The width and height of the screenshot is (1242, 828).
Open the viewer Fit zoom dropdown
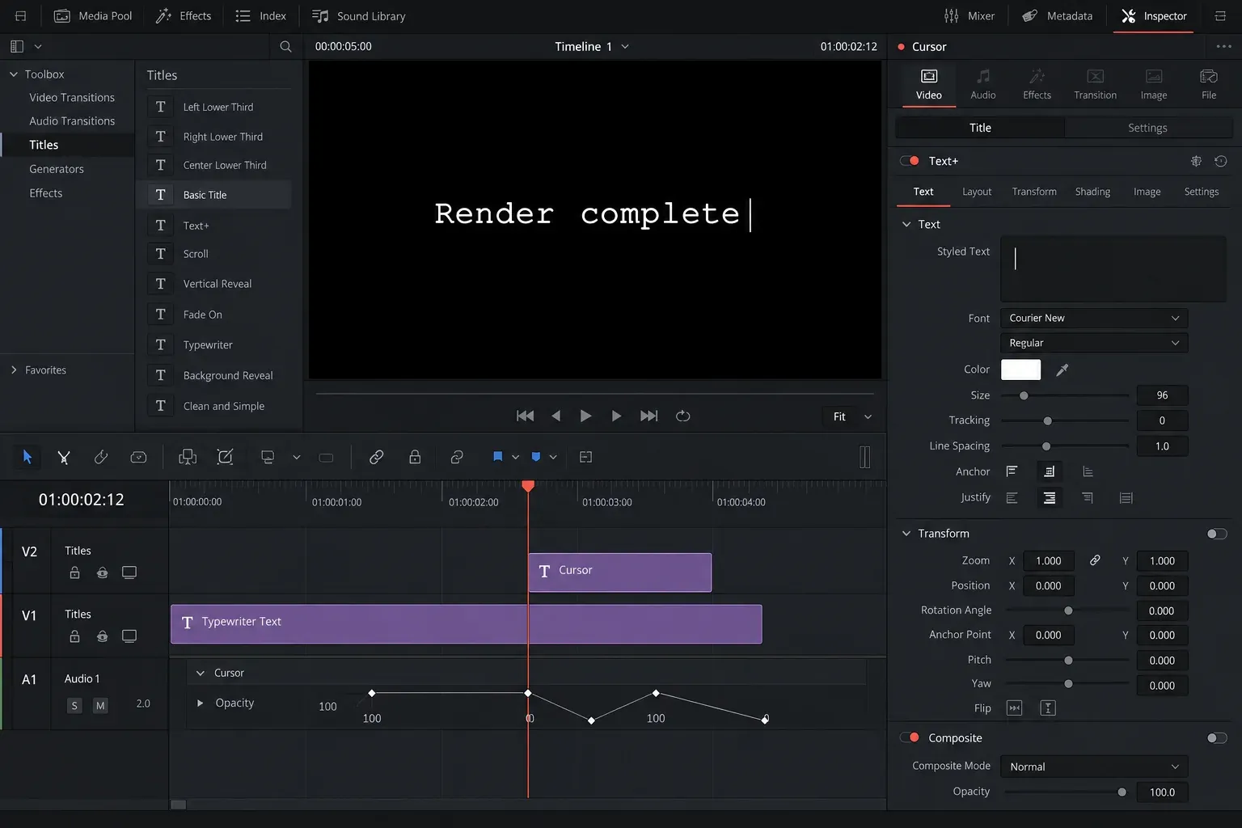pos(852,416)
